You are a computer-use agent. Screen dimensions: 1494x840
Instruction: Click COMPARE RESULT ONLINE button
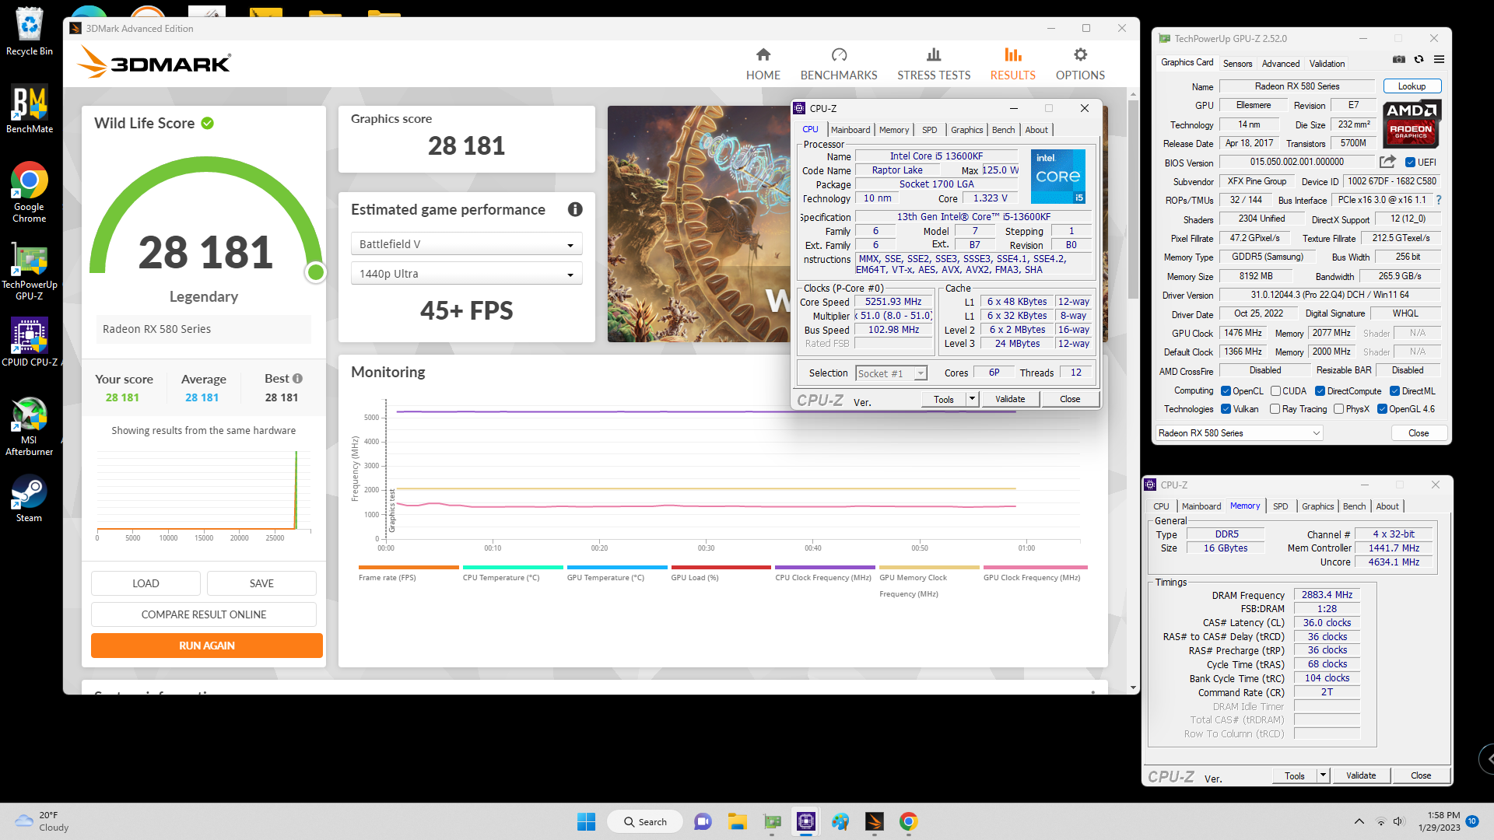(204, 614)
